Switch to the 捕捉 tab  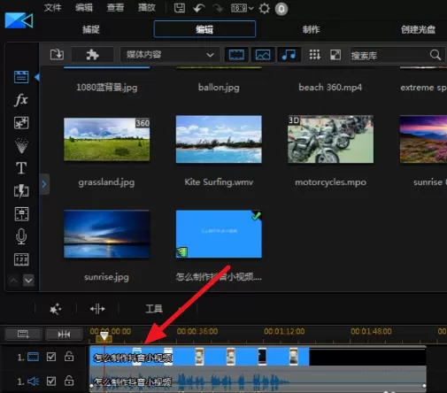click(91, 29)
